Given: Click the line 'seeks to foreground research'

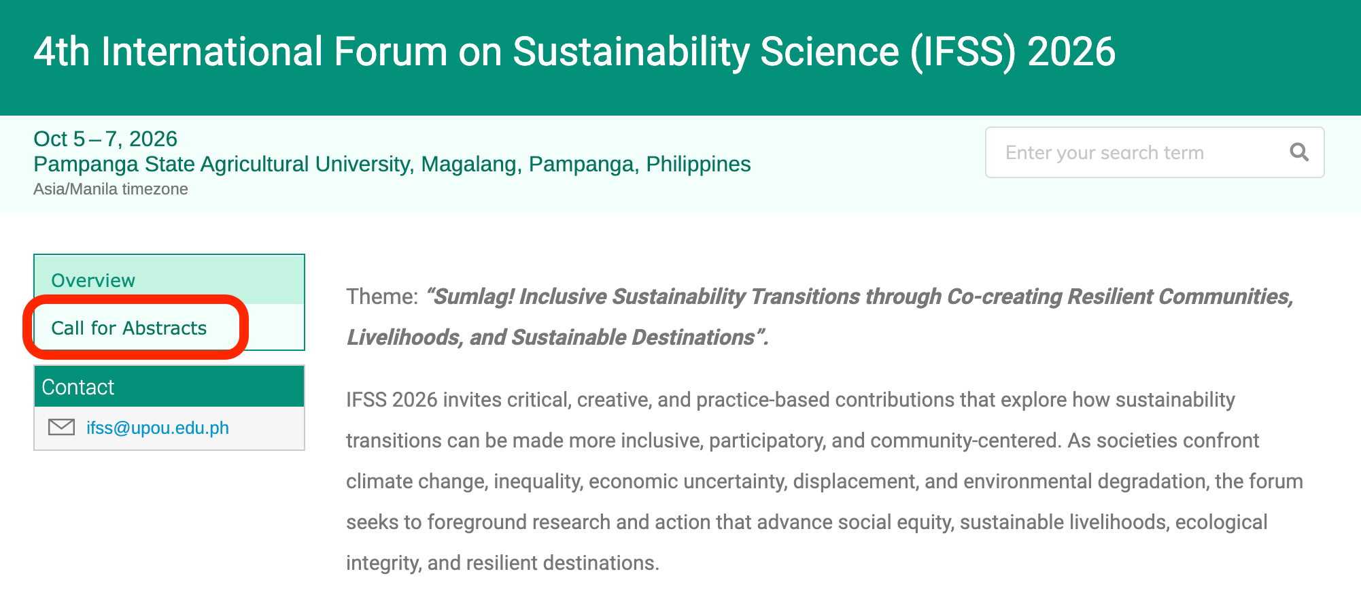Looking at the screenshot, I should 807,522.
